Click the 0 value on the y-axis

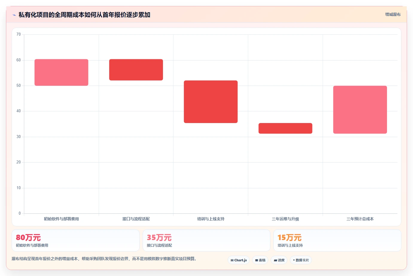click(x=20, y=213)
